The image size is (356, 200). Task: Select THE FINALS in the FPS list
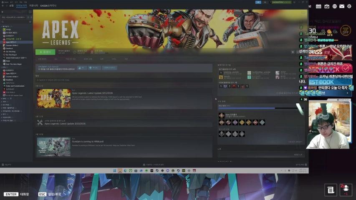(9, 92)
